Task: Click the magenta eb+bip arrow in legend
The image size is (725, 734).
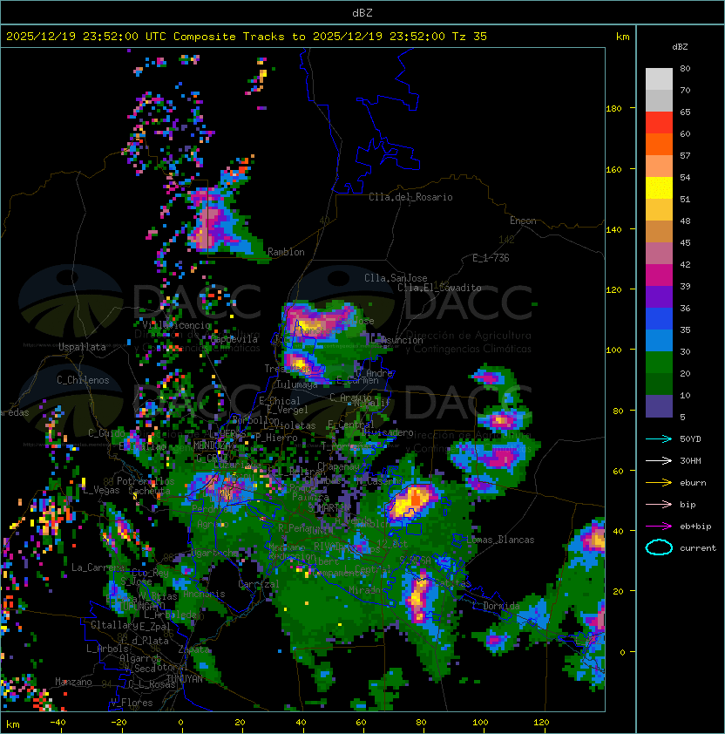Action: click(x=659, y=527)
